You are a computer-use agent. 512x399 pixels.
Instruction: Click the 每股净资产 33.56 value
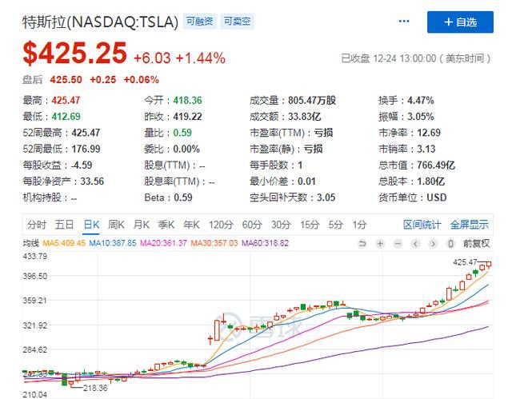pos(92,181)
